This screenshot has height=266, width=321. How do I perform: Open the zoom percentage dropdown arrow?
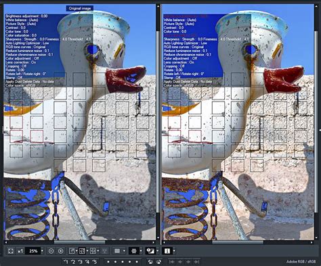pyautogui.click(x=42, y=251)
